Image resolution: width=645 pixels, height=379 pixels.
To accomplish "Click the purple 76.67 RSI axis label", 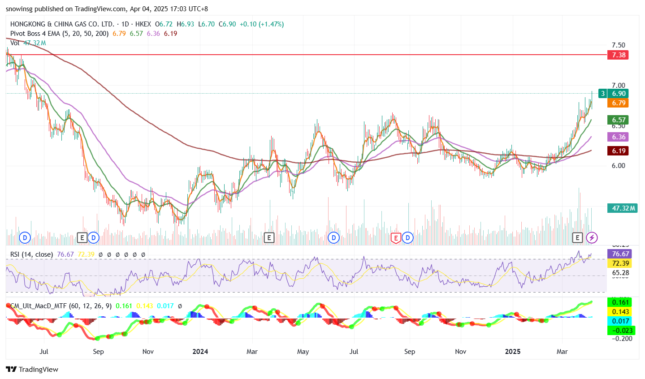I will (x=619, y=254).
